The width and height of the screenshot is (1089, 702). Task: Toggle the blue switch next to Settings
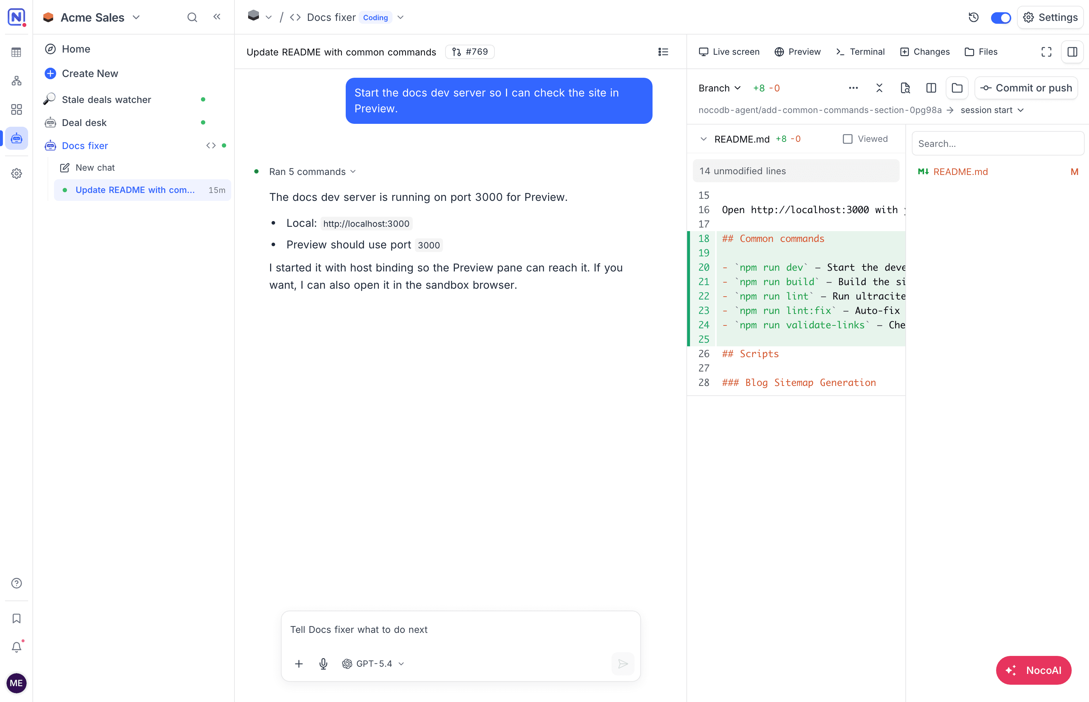1001,18
